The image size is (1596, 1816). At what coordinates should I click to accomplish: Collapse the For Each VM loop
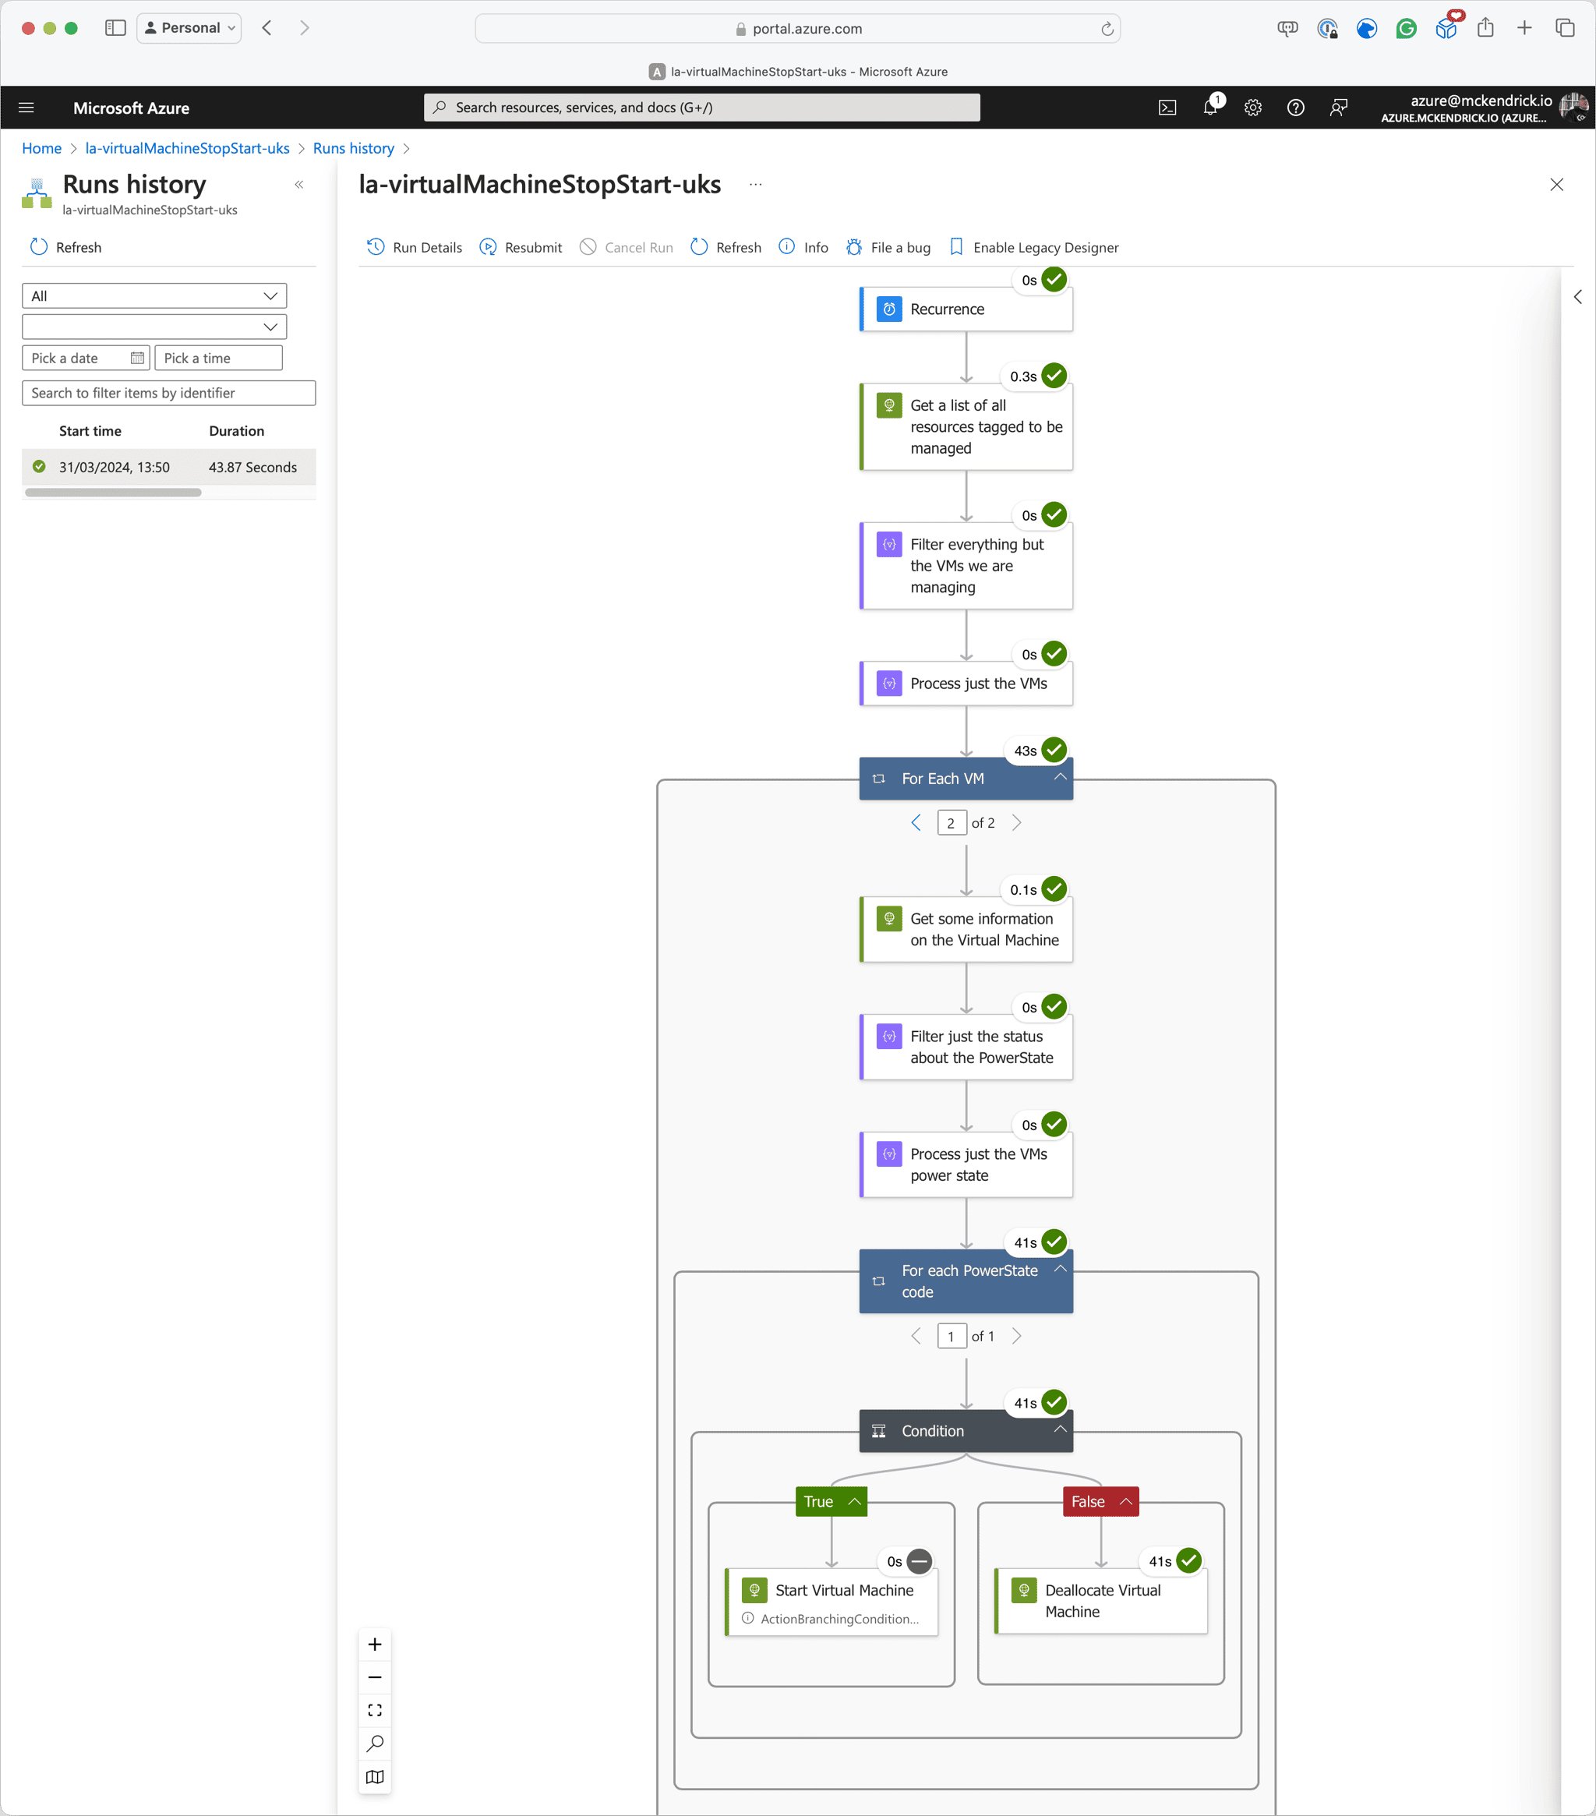[1060, 777]
